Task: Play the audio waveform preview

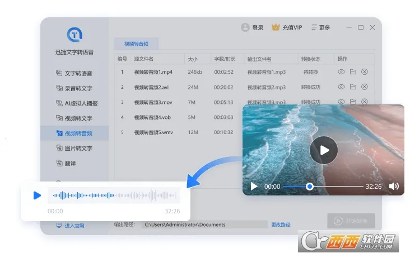Action: (37, 195)
